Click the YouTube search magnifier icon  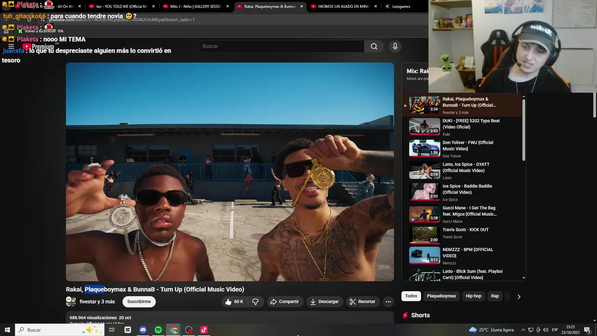[374, 46]
